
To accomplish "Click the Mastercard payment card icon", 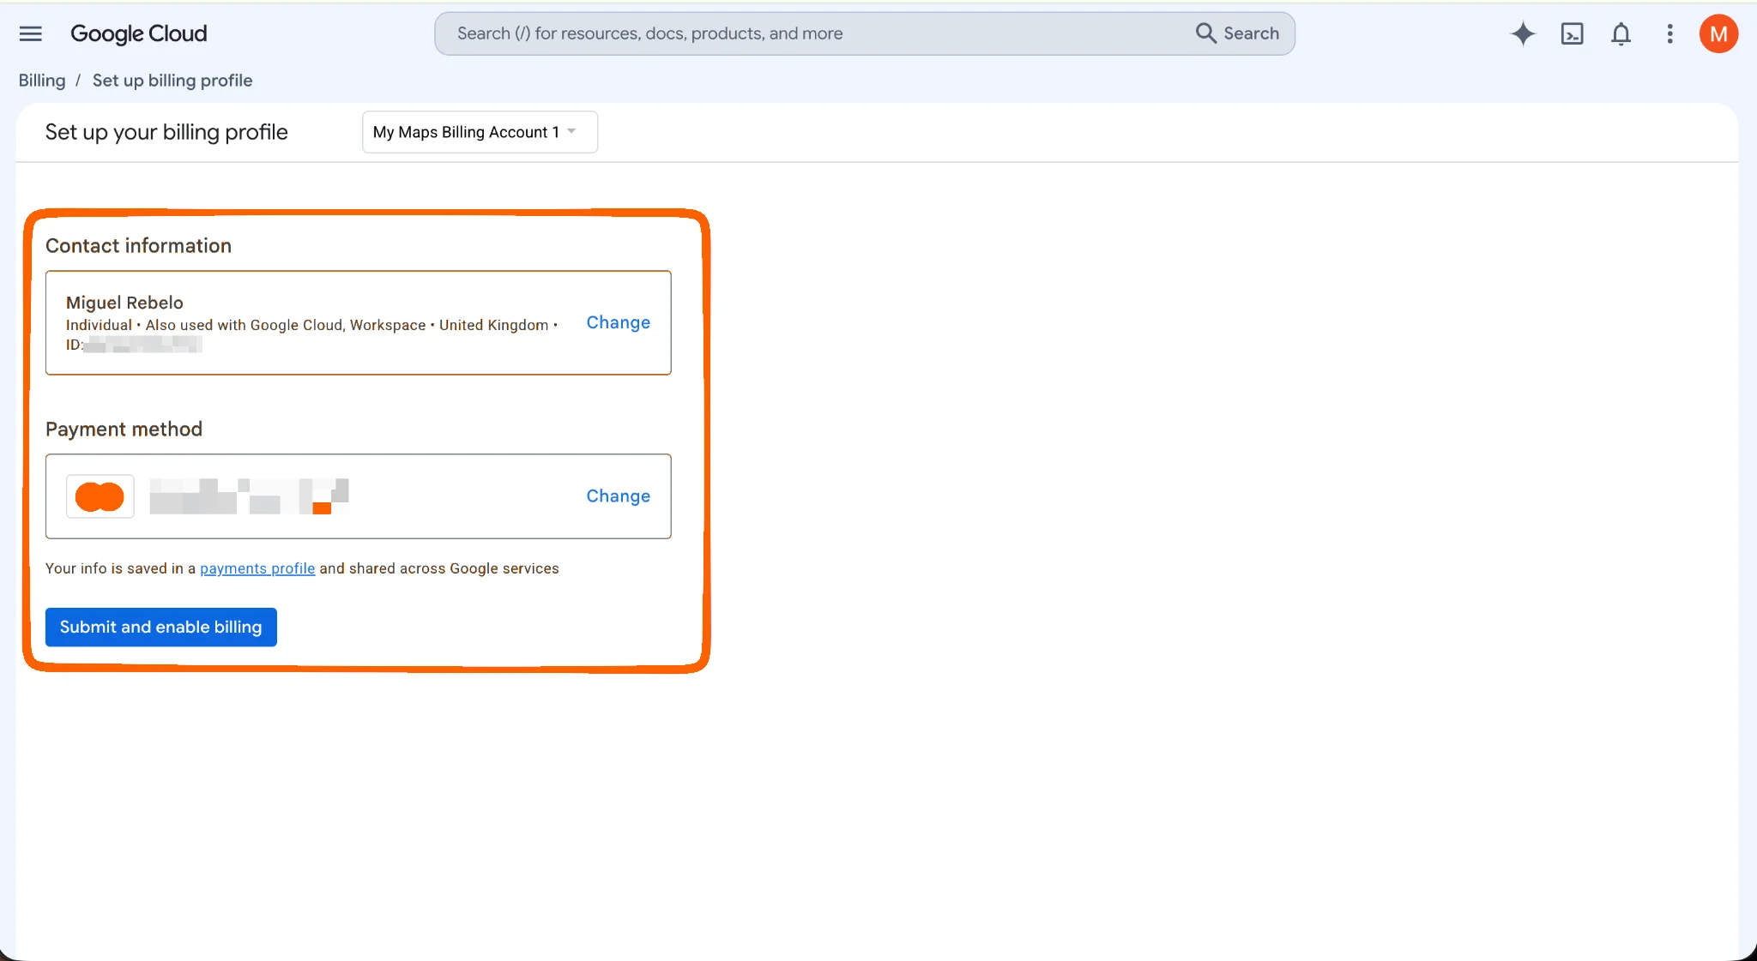I will point(100,496).
